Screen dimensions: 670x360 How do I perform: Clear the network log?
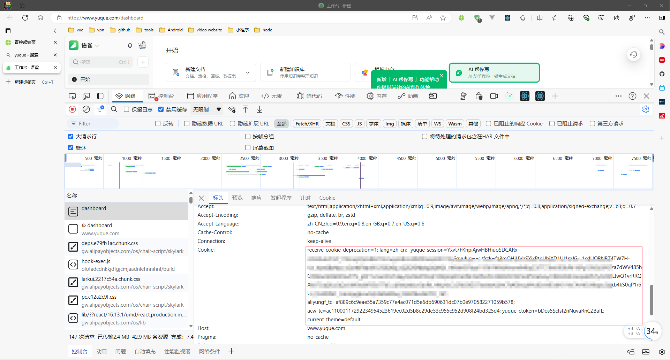click(x=86, y=109)
